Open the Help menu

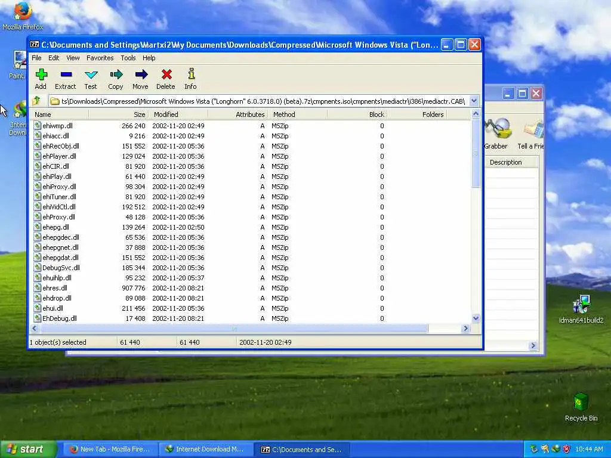(x=149, y=58)
